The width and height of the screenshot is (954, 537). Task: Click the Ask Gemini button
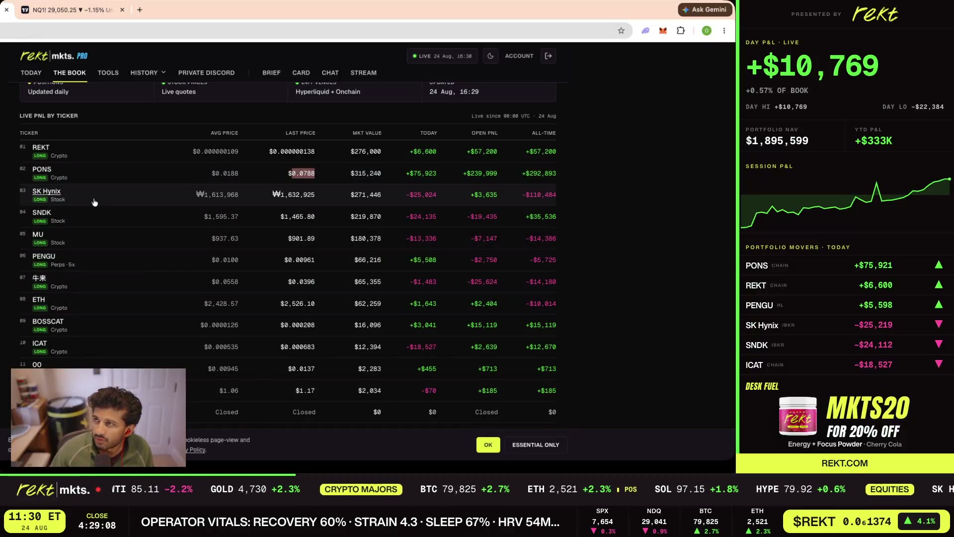pyautogui.click(x=705, y=9)
